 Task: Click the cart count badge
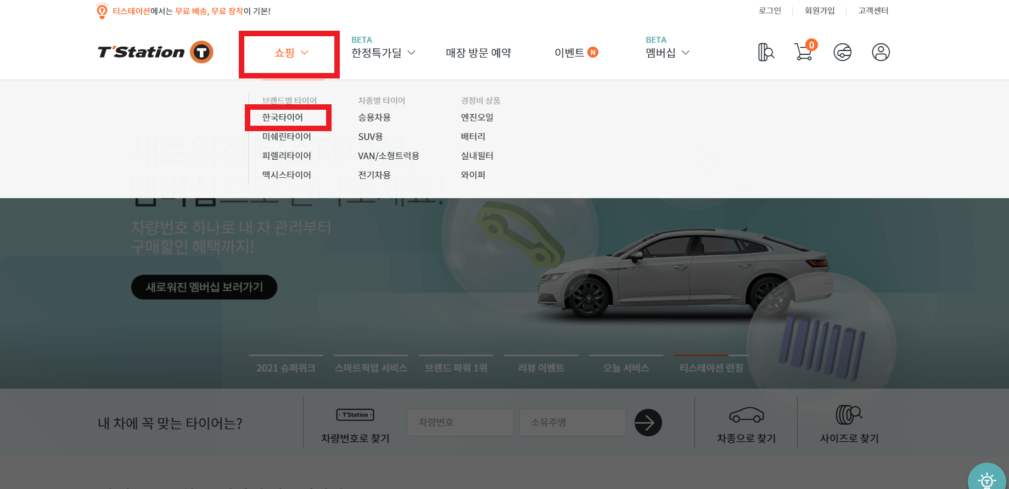[811, 45]
